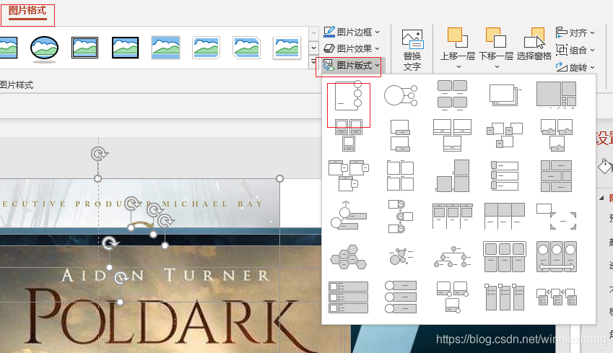Choose the Accent Picture layout with three circles
The height and width of the screenshot is (353, 613).
tap(348, 96)
